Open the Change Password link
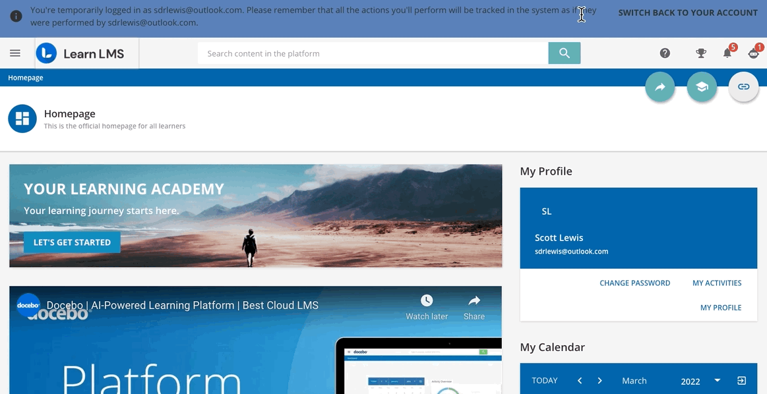This screenshot has height=394, width=767. click(x=634, y=283)
